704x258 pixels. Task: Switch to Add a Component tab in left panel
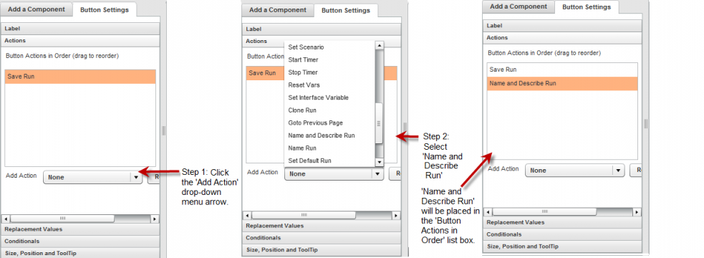[x=37, y=9]
